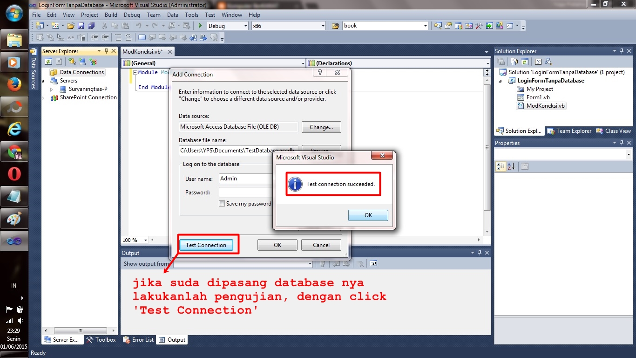Open the 'book' find combo box dropdown

(425, 26)
